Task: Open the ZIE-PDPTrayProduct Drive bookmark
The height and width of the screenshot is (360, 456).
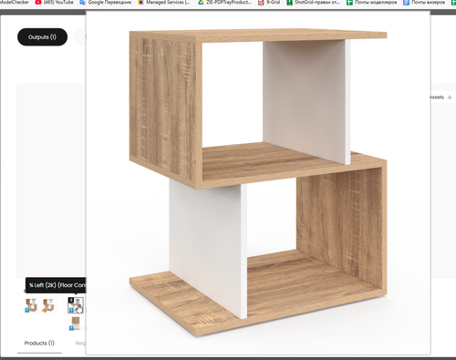Action: tap(224, 3)
